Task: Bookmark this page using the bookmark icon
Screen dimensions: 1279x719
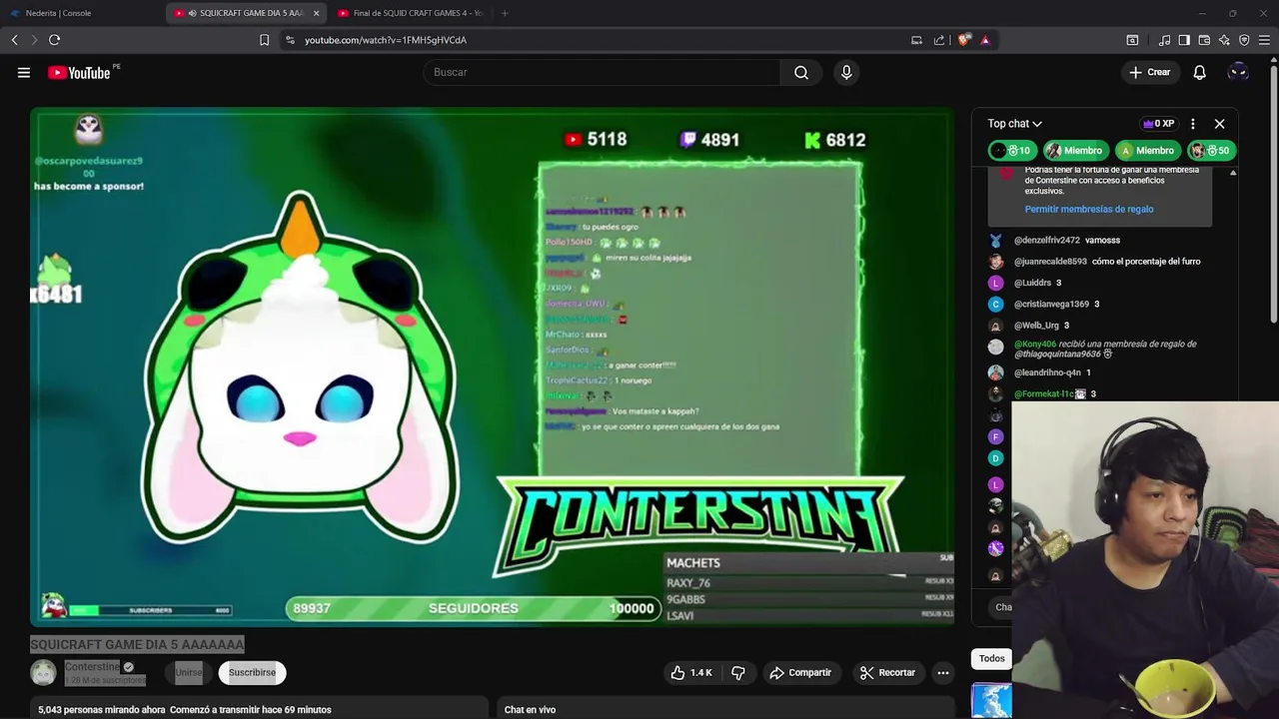Action: (264, 40)
